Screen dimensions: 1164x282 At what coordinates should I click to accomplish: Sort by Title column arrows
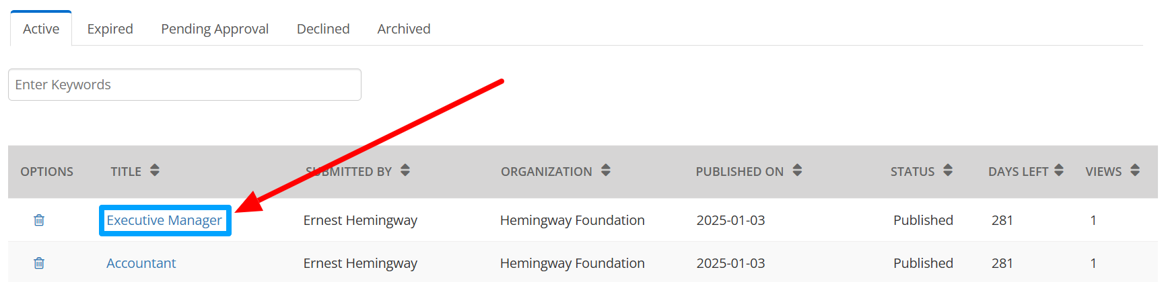click(155, 171)
